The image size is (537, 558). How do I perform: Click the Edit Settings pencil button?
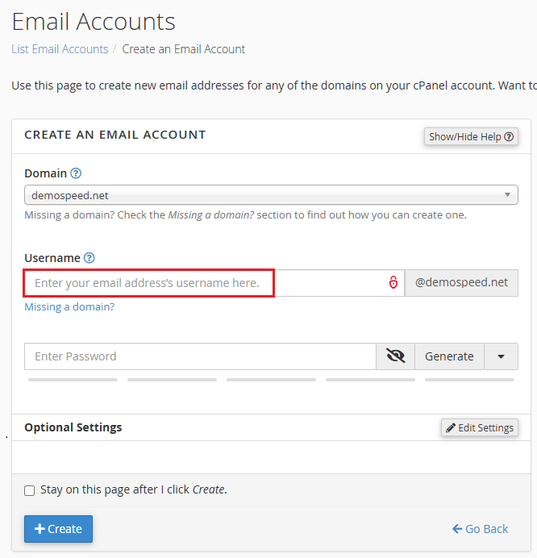[x=479, y=427]
